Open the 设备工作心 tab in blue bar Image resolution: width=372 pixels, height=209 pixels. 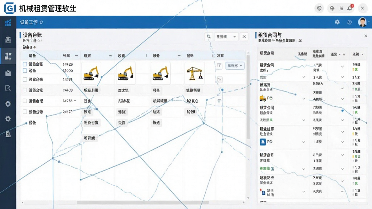click(32, 22)
